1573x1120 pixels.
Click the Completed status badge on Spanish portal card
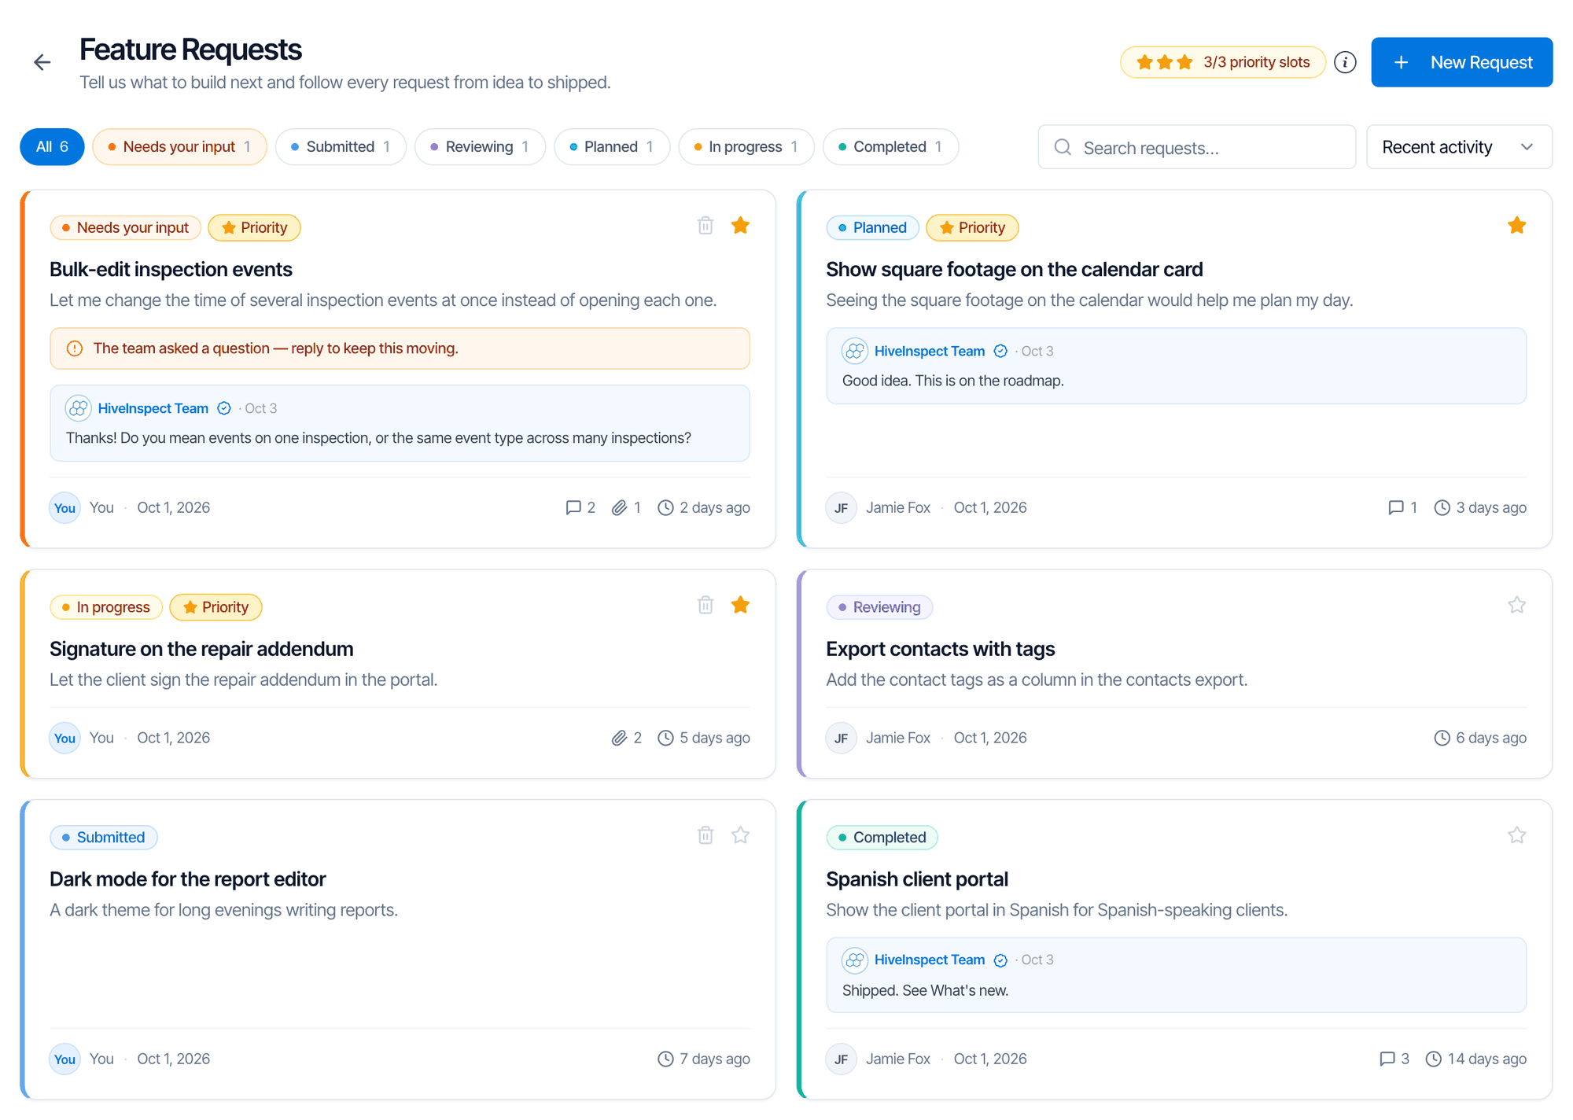882,838
